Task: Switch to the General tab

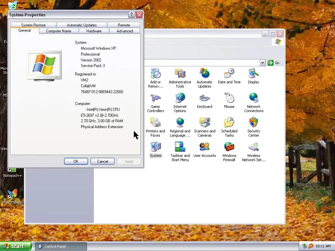Action: coord(24,30)
